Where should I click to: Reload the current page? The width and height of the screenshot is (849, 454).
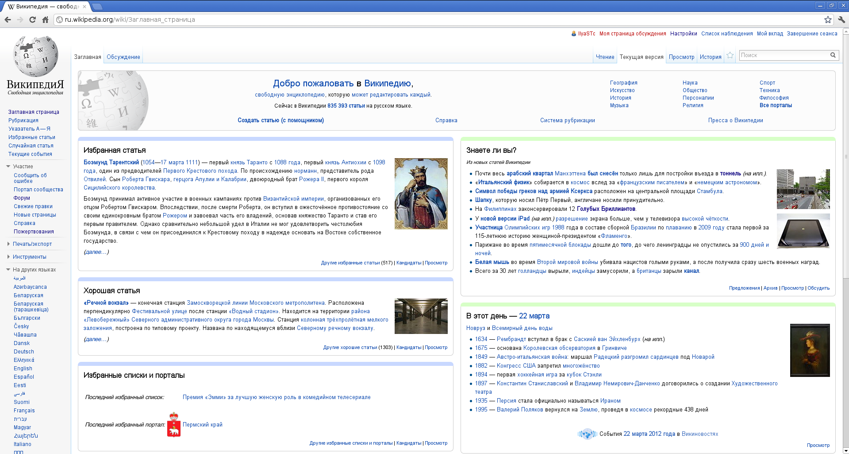pos(32,19)
